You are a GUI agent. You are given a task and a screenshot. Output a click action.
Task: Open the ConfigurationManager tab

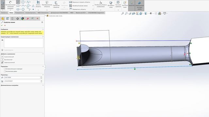[x=13, y=19]
